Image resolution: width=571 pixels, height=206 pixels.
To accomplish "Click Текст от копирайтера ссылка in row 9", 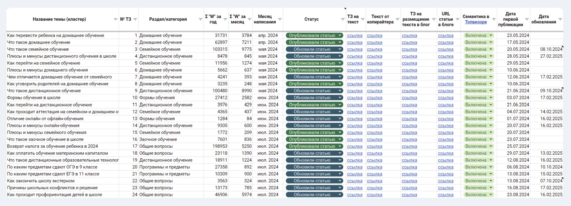I will (374, 91).
